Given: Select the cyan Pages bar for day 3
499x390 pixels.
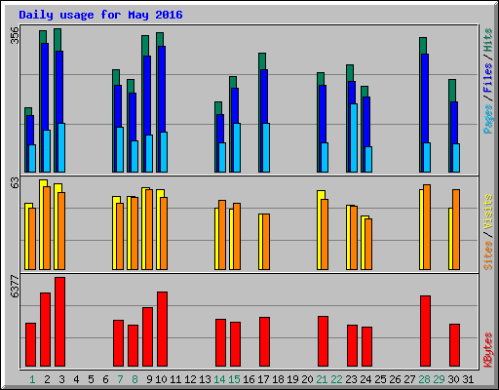Looking at the screenshot, I should [x=61, y=147].
